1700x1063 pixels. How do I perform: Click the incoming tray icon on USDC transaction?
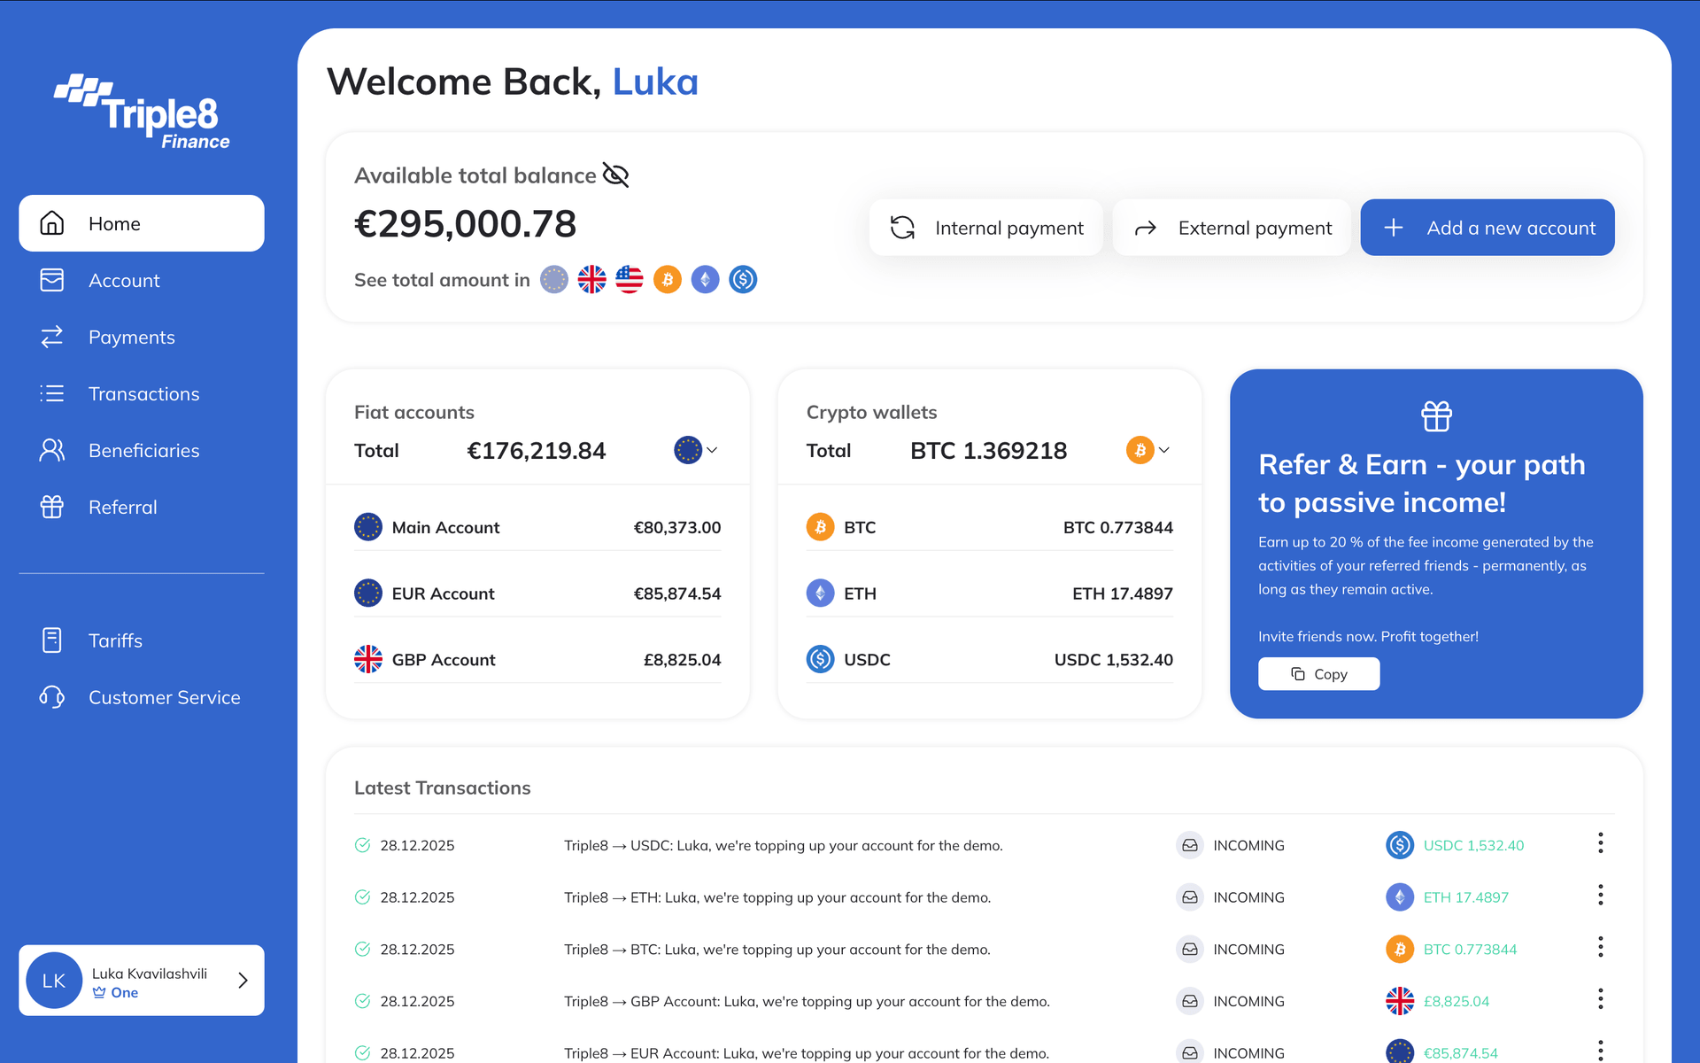pos(1190,846)
